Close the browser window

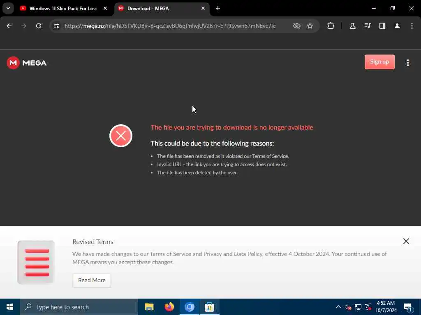411,8
